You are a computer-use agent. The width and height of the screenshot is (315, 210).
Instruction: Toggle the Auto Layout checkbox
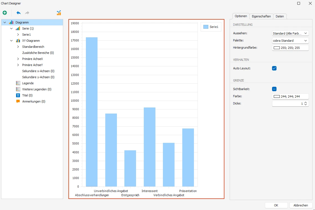tap(274, 68)
